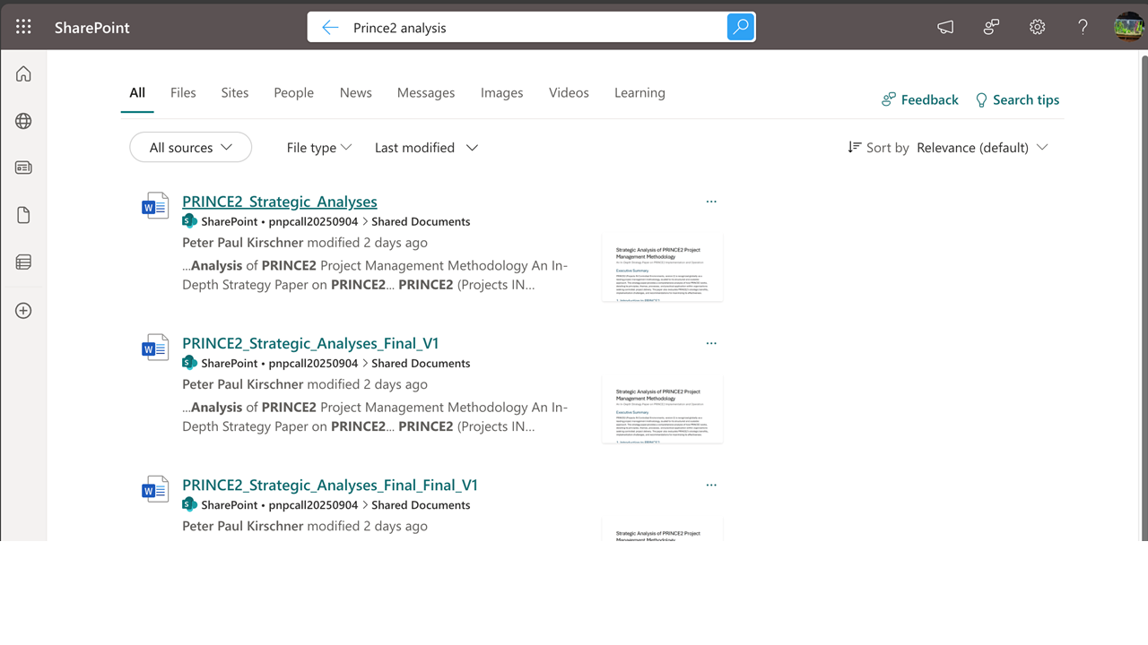1148x645 pixels.
Task: Open the globe sites icon in left rail
Action: click(x=23, y=121)
